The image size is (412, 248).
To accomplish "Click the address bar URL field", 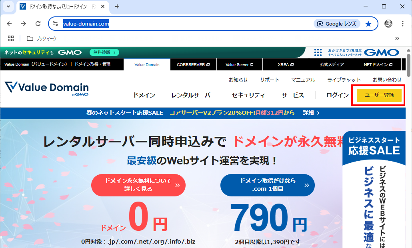I will pos(180,24).
